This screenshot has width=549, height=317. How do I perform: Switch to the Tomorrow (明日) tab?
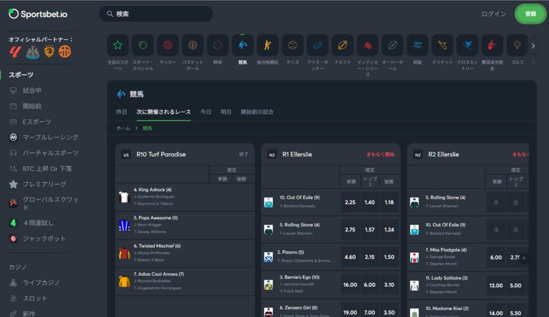point(226,112)
